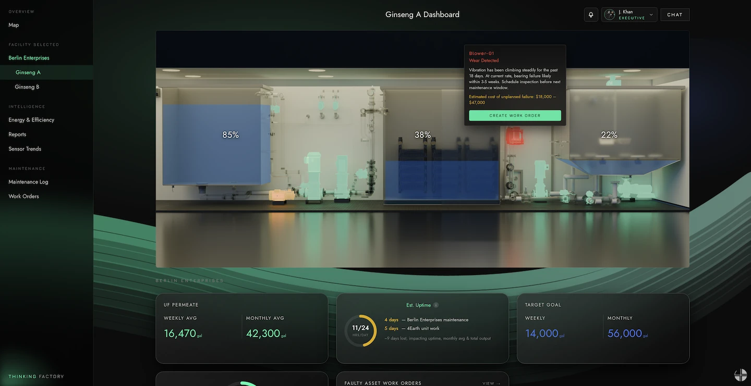The width and height of the screenshot is (751, 386).
Task: Click the estimated unplanned failure cost text
Action: pos(513,99)
